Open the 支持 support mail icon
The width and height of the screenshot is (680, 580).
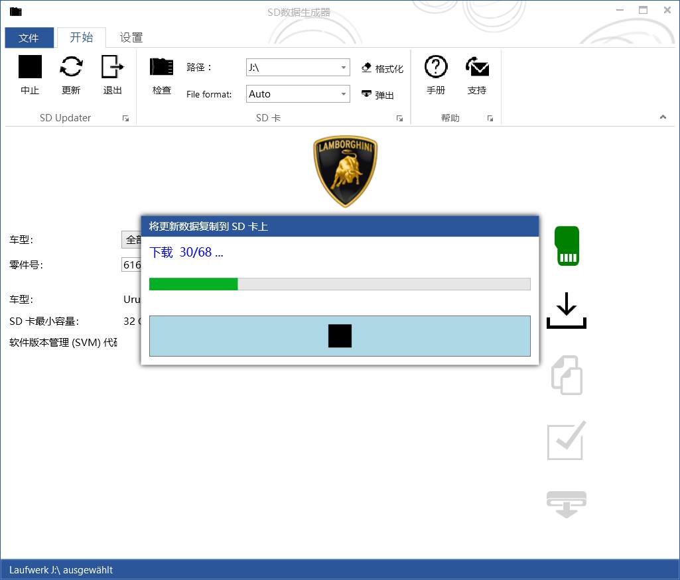(x=477, y=67)
